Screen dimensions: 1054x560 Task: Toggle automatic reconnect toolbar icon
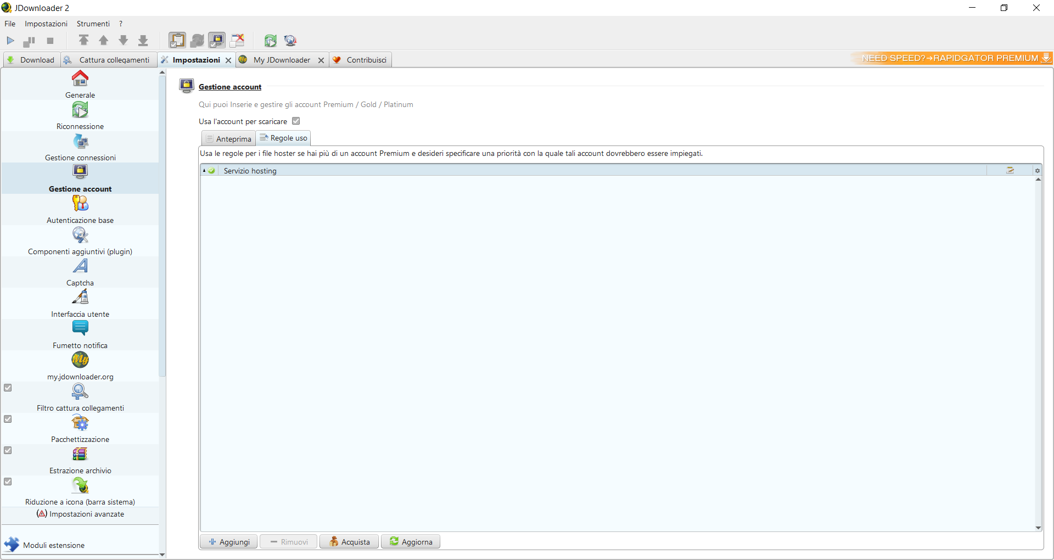[197, 40]
